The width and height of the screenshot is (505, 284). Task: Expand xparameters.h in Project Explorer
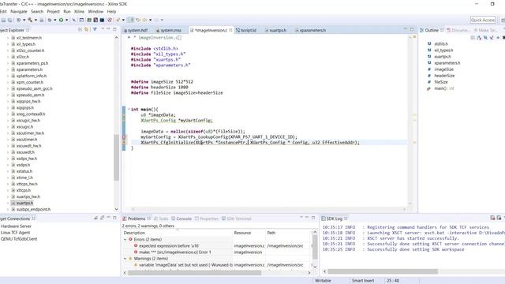point(8,69)
